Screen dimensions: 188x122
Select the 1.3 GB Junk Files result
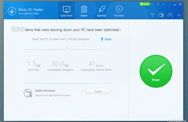[34, 66]
